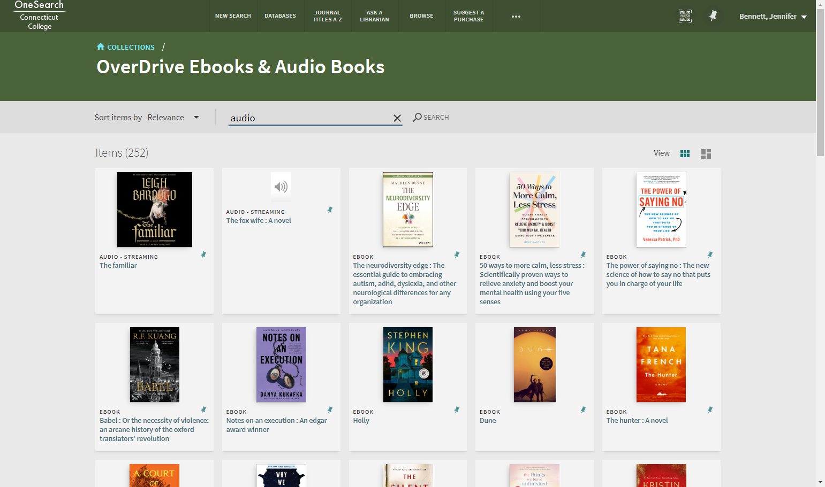Run the SEARCH magnifier button
The width and height of the screenshot is (825, 487).
[431, 117]
